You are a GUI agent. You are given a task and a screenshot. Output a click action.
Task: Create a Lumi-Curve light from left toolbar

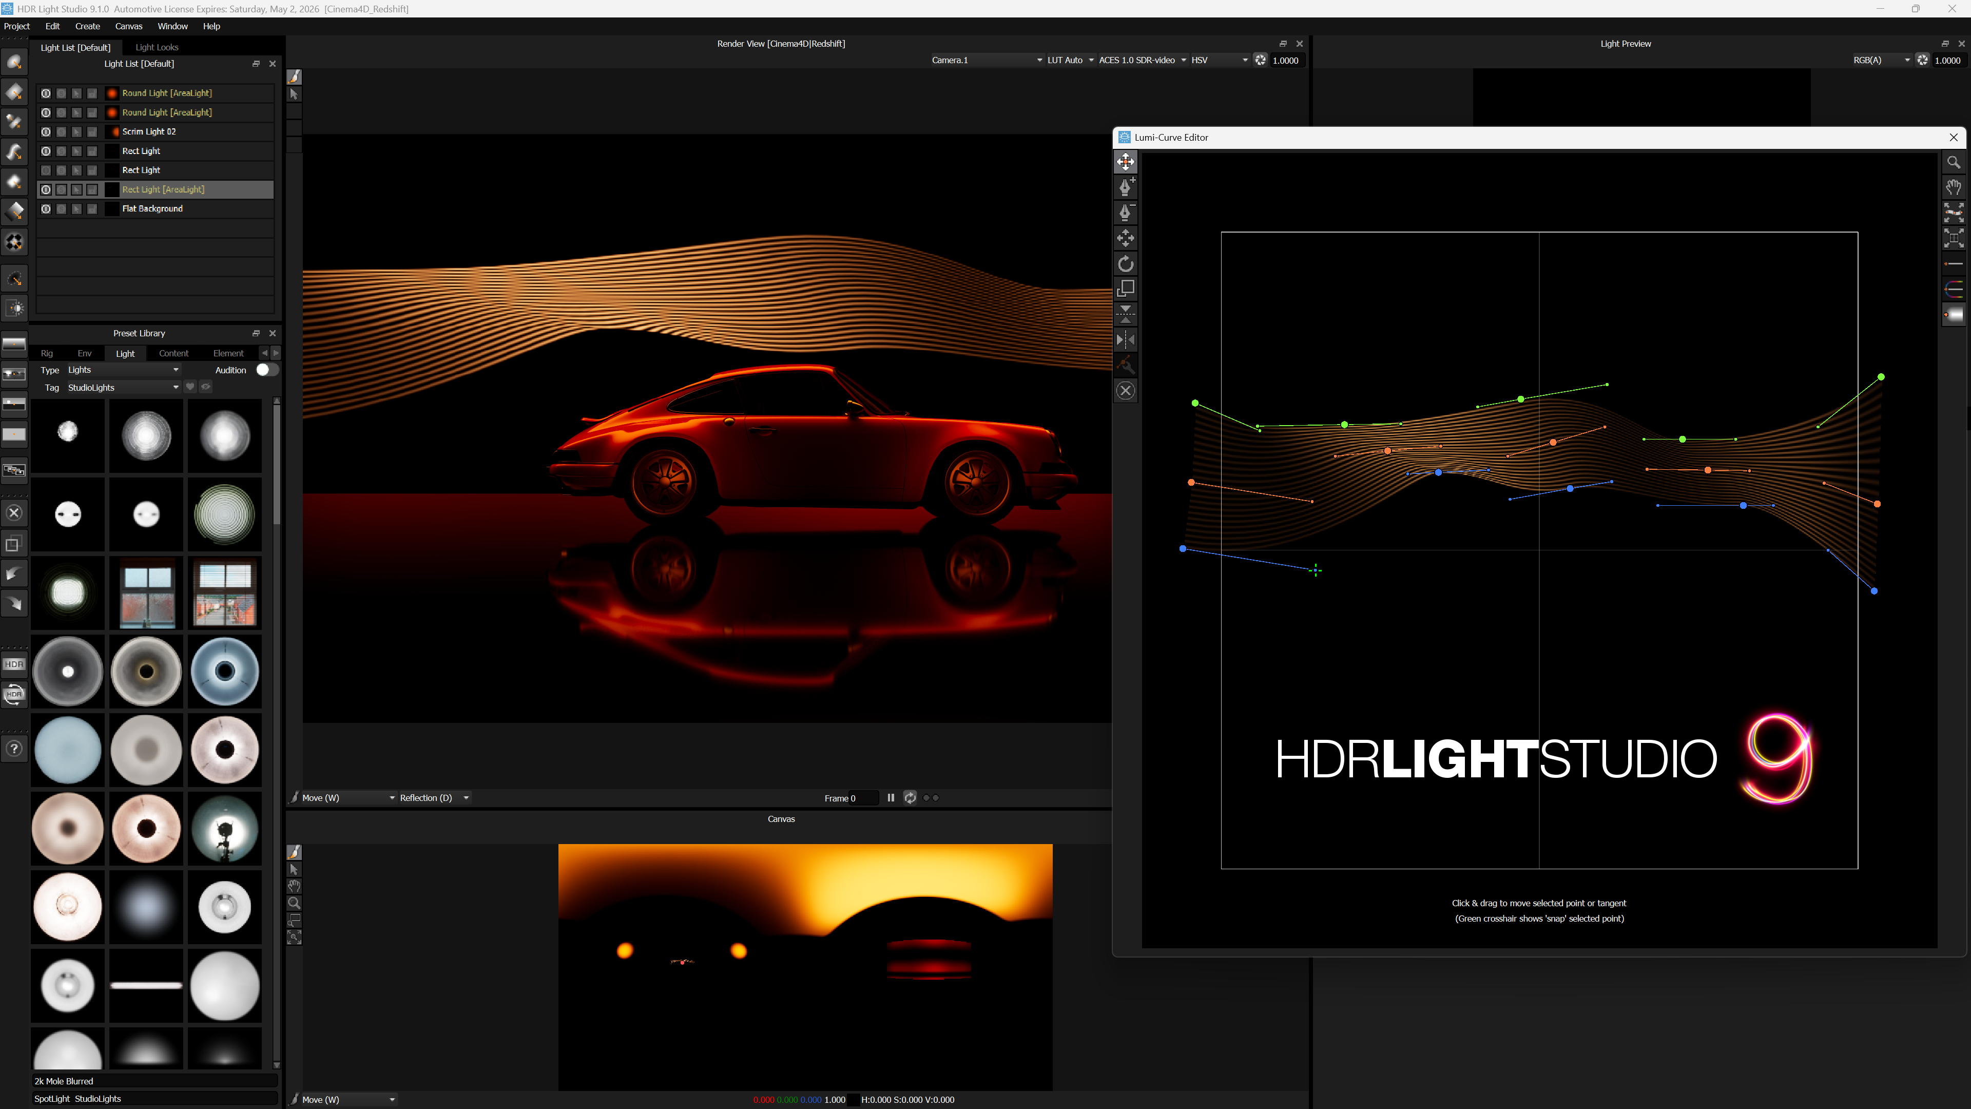14,152
